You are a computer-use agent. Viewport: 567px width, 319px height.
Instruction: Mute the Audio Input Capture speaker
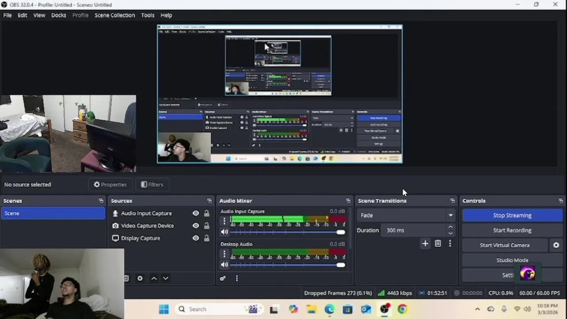point(224,232)
